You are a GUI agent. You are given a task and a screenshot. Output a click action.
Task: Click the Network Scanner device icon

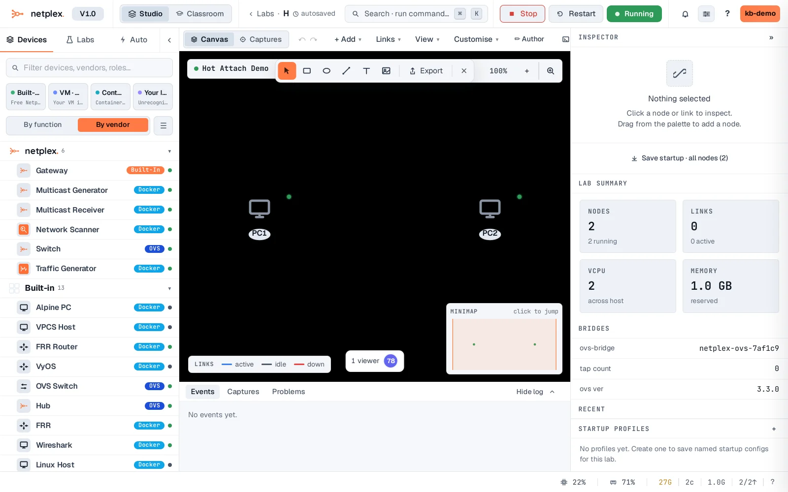[24, 229]
